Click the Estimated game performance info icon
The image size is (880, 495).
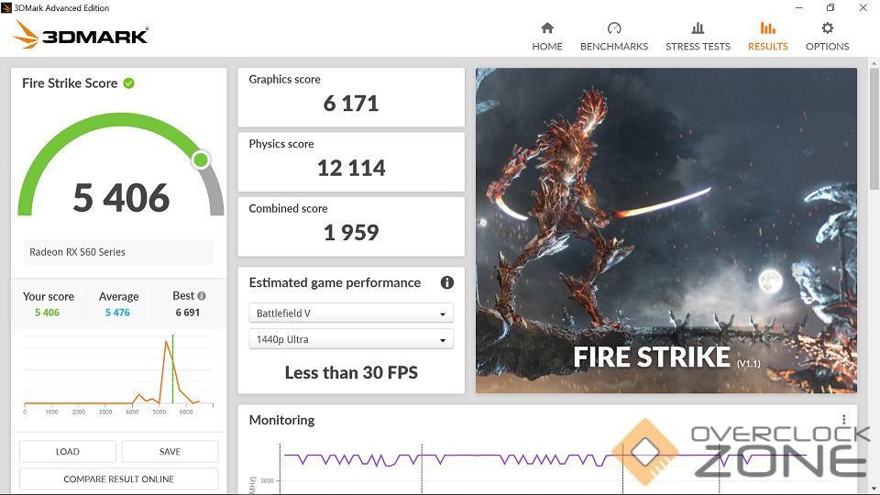click(446, 282)
